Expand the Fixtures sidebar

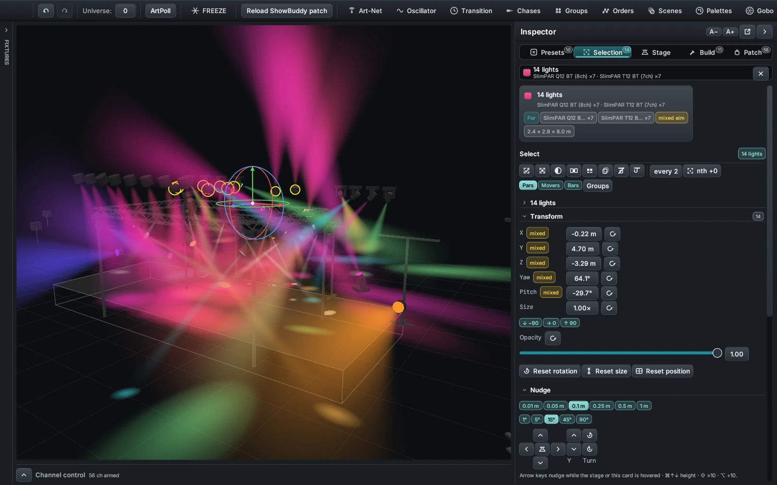[6, 30]
